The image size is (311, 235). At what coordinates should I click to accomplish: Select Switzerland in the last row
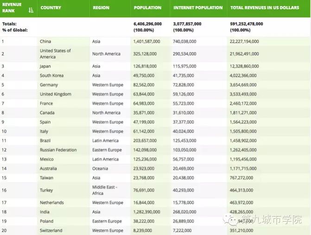[x=51, y=230]
